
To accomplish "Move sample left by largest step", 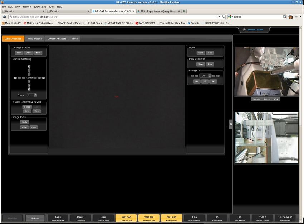I will tap(15, 78).
